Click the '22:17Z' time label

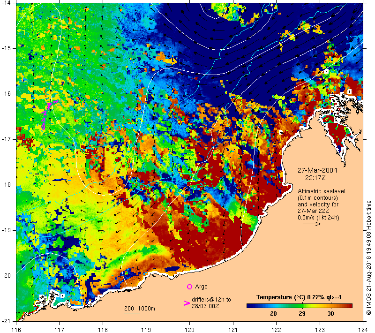315,178
